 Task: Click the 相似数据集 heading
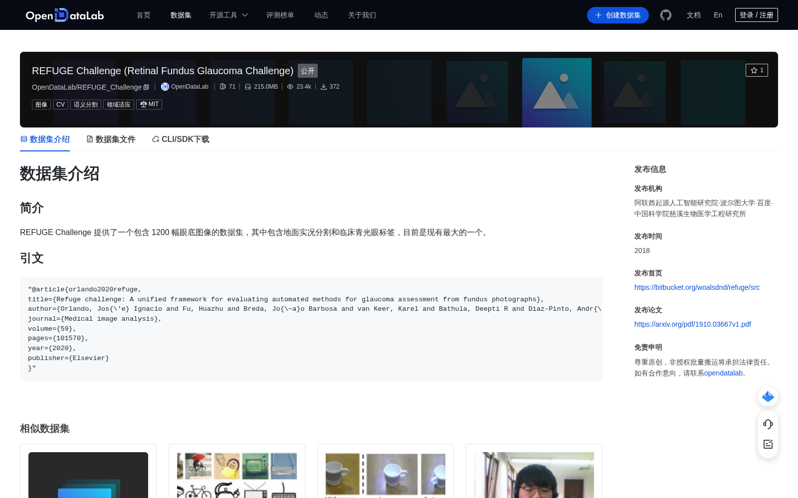pos(45,429)
